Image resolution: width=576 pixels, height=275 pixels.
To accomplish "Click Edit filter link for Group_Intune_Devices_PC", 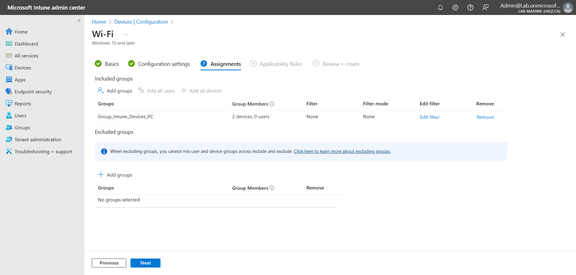I will [429, 117].
